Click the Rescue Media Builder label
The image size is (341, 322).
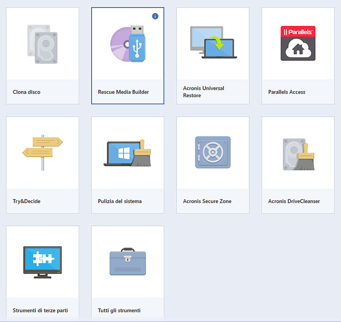[123, 92]
